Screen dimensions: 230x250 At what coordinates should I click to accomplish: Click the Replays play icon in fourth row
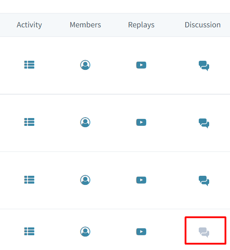click(x=141, y=232)
